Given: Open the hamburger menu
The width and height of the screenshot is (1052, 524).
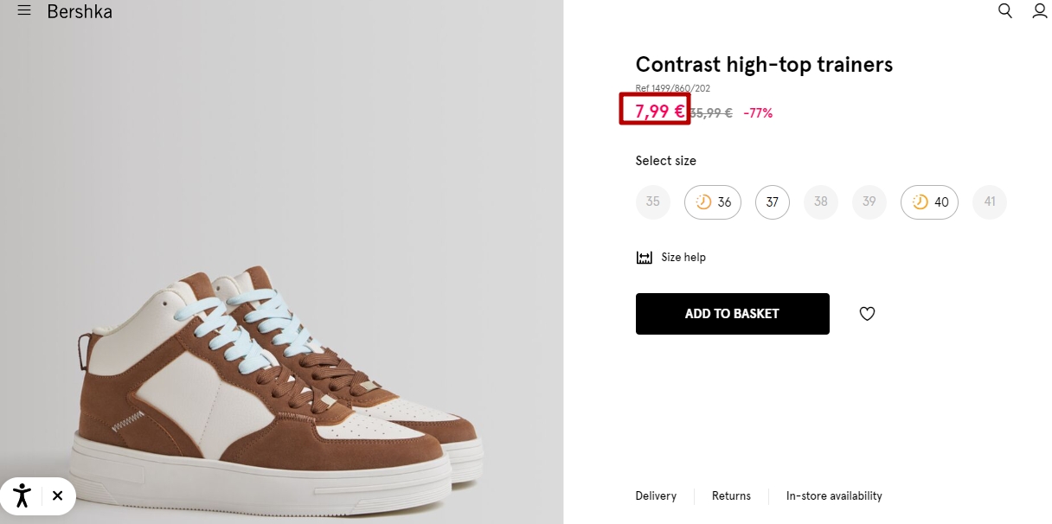Looking at the screenshot, I should 24,11.
